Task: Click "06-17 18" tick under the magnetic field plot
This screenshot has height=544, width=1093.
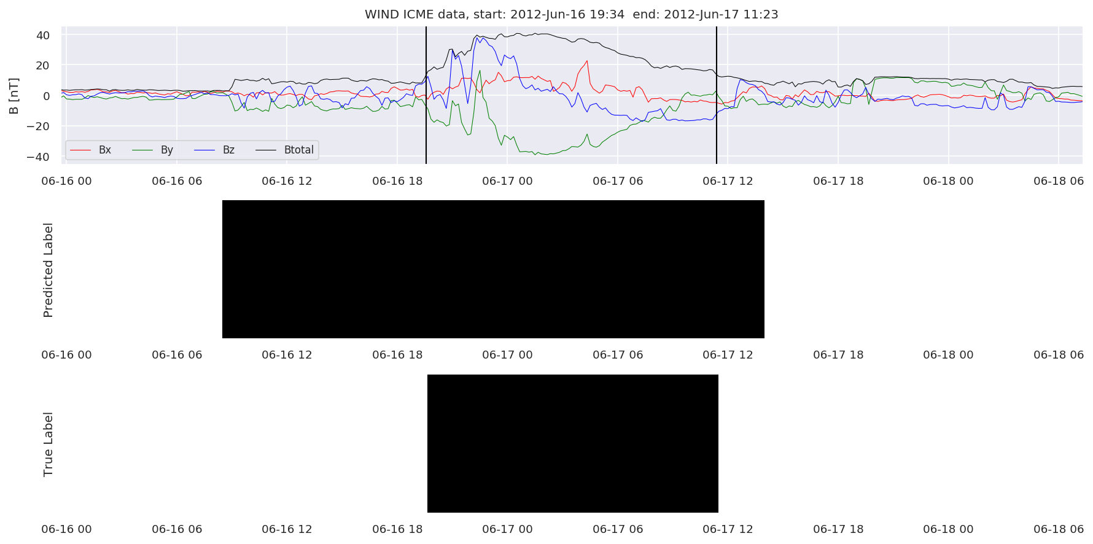Action: 838,181
